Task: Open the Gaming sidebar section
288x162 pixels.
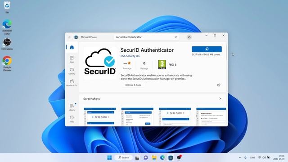Action: pyautogui.click(x=72, y=71)
